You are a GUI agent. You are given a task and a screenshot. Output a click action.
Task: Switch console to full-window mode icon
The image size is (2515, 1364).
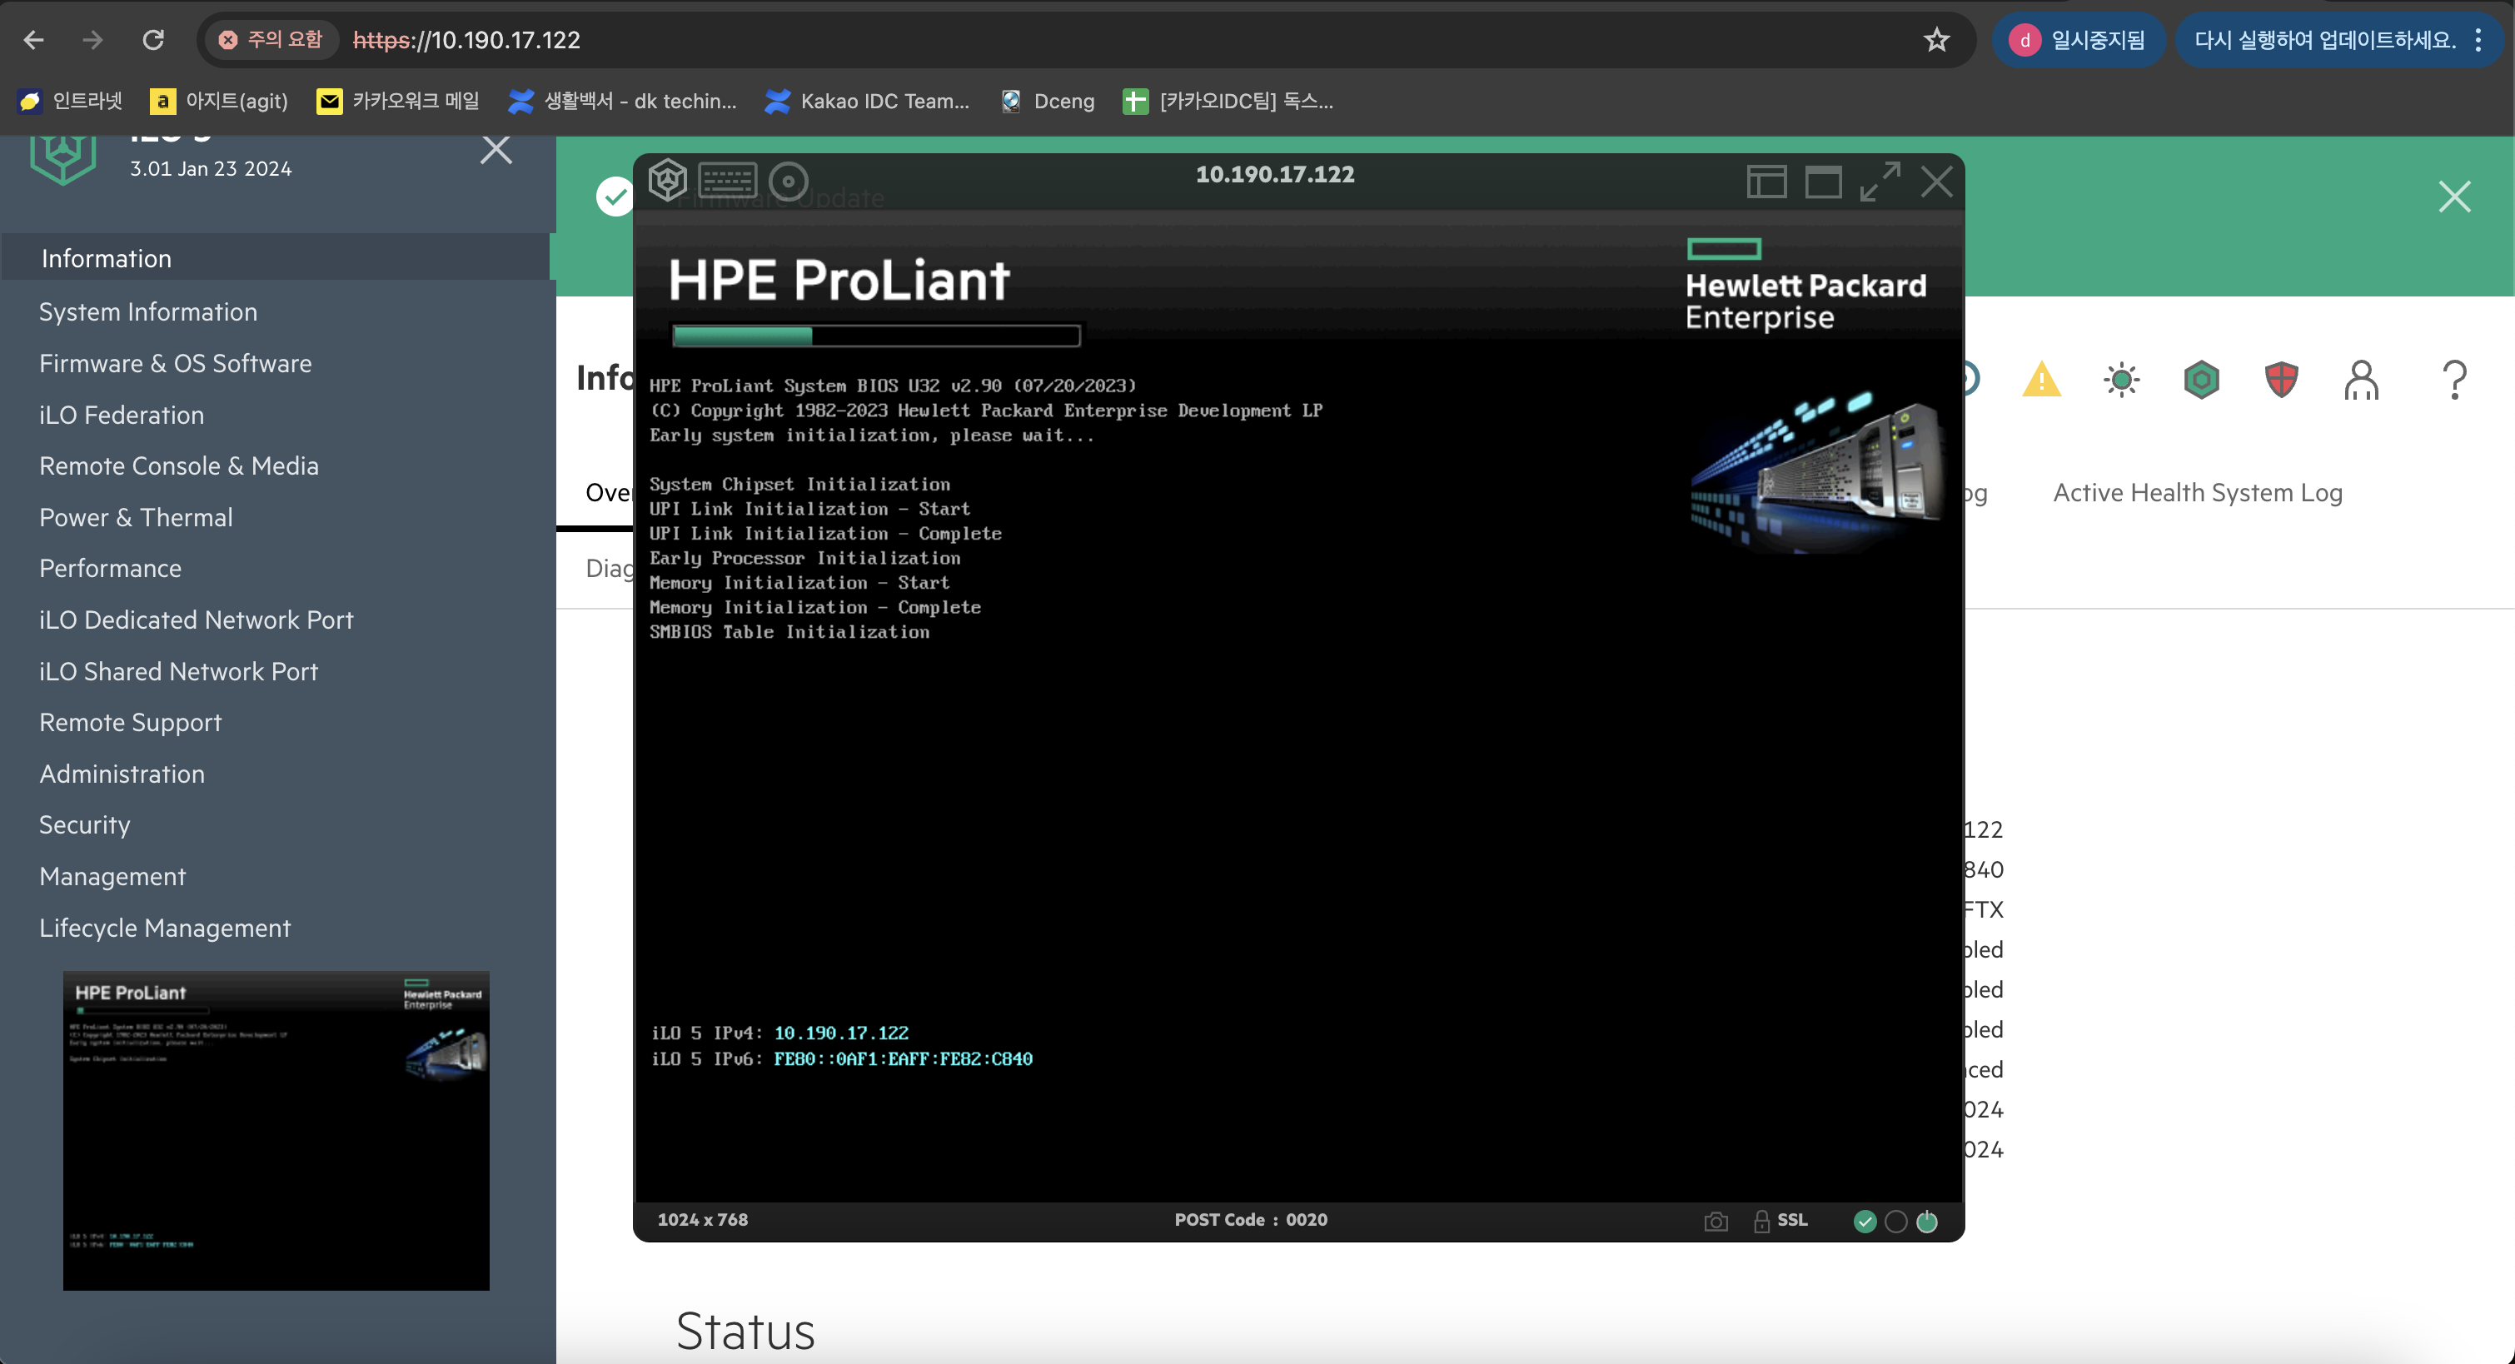[1823, 182]
